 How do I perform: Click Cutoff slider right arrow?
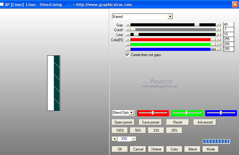tap(218, 30)
